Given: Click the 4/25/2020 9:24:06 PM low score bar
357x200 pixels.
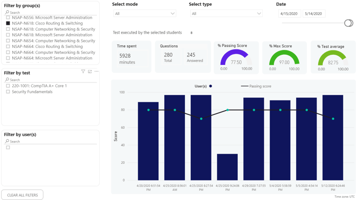Looking at the screenshot, I should 227,167.
